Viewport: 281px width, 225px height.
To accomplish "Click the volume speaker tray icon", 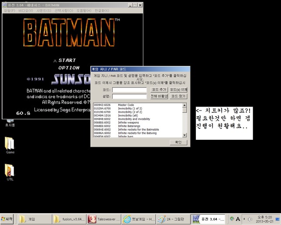I will coord(250,219).
